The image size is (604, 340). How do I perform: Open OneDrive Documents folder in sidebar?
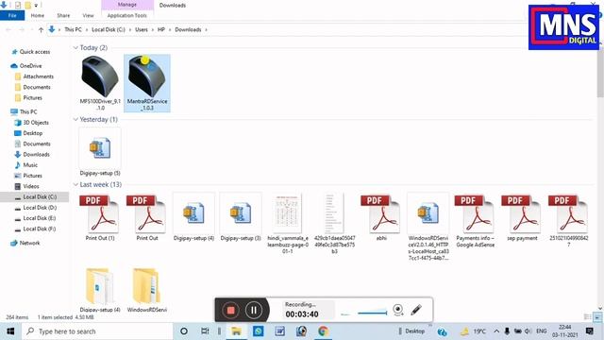coord(37,87)
